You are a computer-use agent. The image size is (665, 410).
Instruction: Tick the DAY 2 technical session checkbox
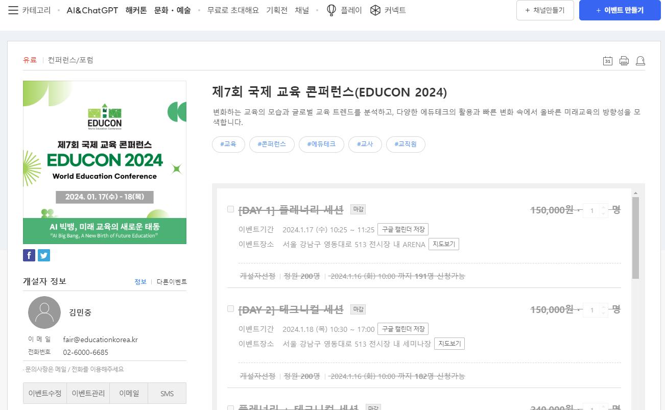tap(230, 309)
